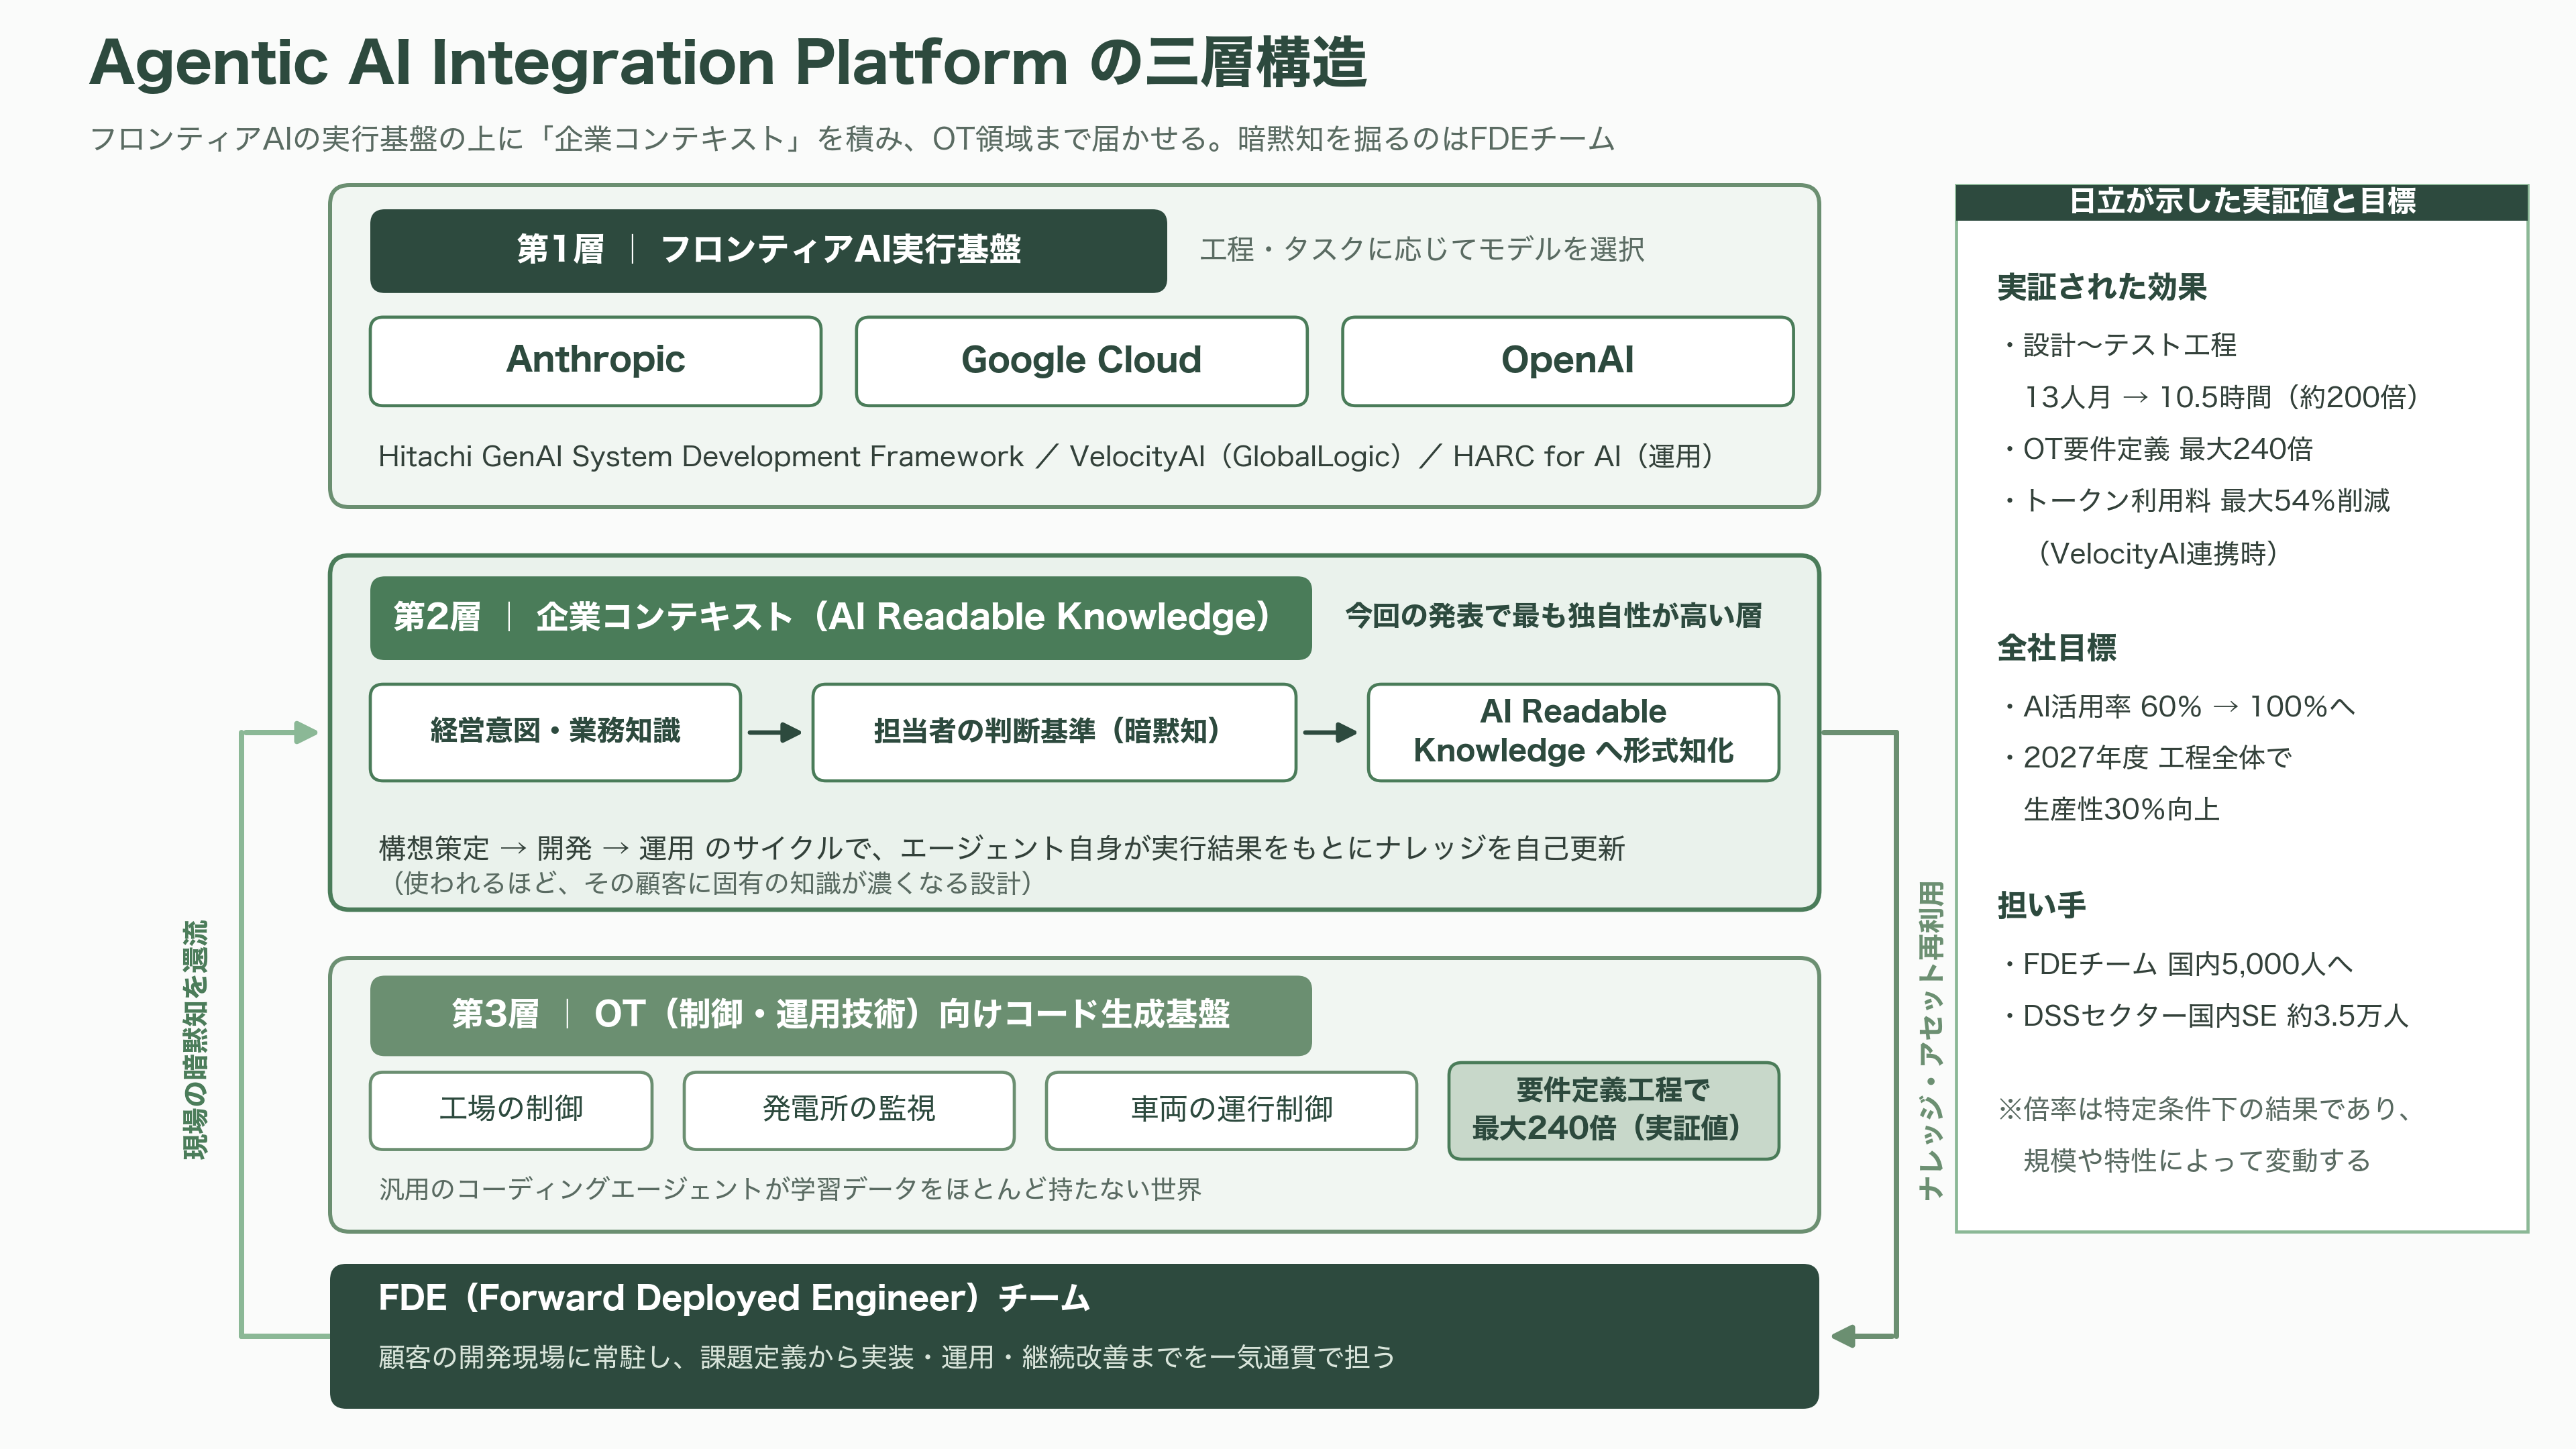
Task: Click the 規模や特性によって変動する line
Action: tap(2197, 1161)
